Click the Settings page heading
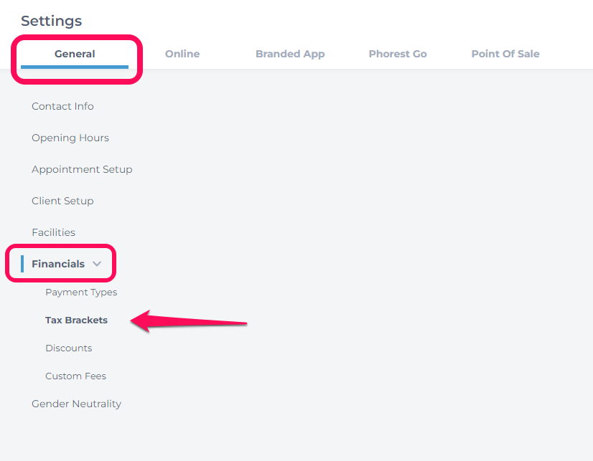The image size is (593, 461). (x=52, y=21)
